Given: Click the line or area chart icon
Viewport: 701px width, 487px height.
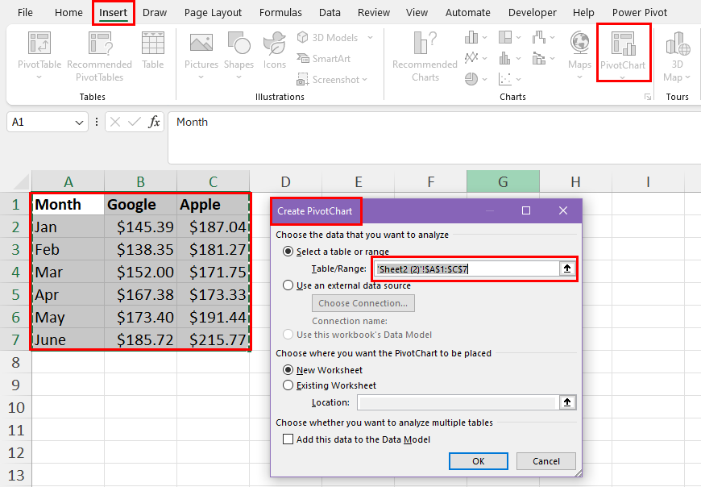Looking at the screenshot, I should 471,58.
